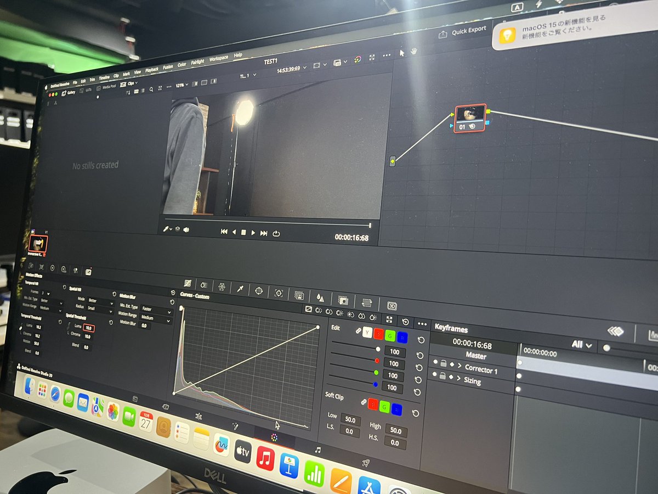Image resolution: width=658 pixels, height=494 pixels.
Task: Open the Keyframes palette icon
Action: [616, 331]
